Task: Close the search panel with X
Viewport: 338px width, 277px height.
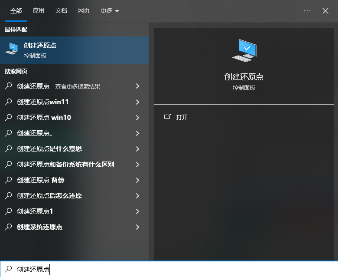Action: pos(325,11)
